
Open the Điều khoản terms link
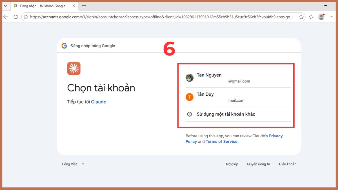click(x=288, y=164)
